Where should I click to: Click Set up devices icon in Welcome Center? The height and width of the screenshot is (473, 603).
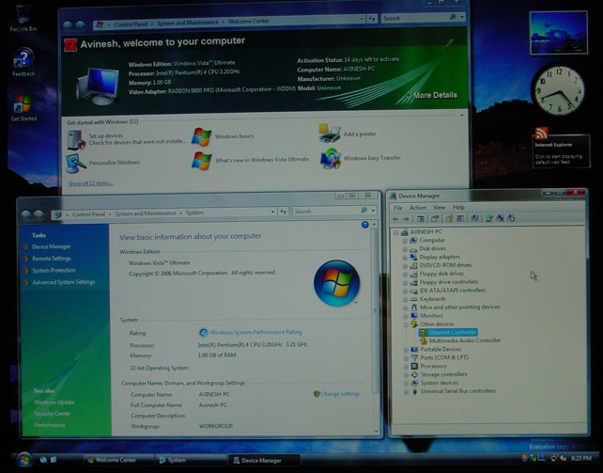[x=76, y=140]
